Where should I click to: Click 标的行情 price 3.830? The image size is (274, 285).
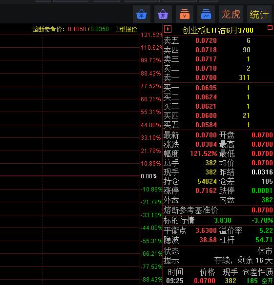(223, 221)
